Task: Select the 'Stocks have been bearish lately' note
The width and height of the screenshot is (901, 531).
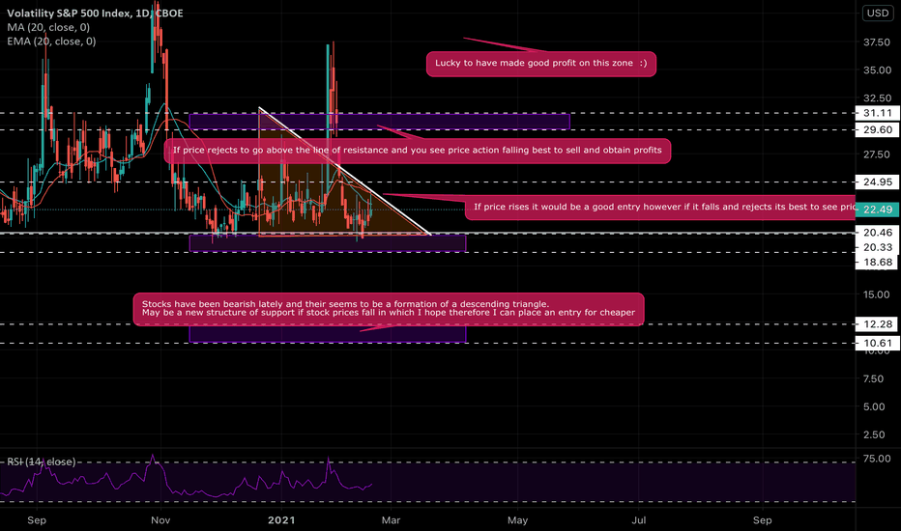Action: point(389,309)
